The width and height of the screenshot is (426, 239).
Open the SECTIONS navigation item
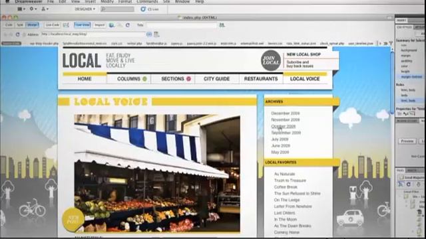coord(172,79)
